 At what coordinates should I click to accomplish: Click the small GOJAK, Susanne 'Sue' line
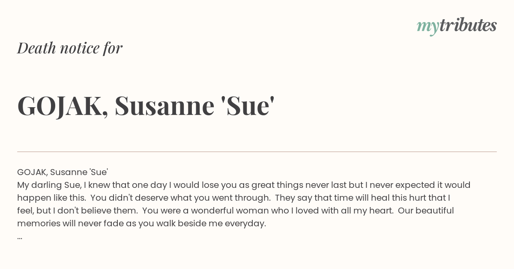(63, 173)
